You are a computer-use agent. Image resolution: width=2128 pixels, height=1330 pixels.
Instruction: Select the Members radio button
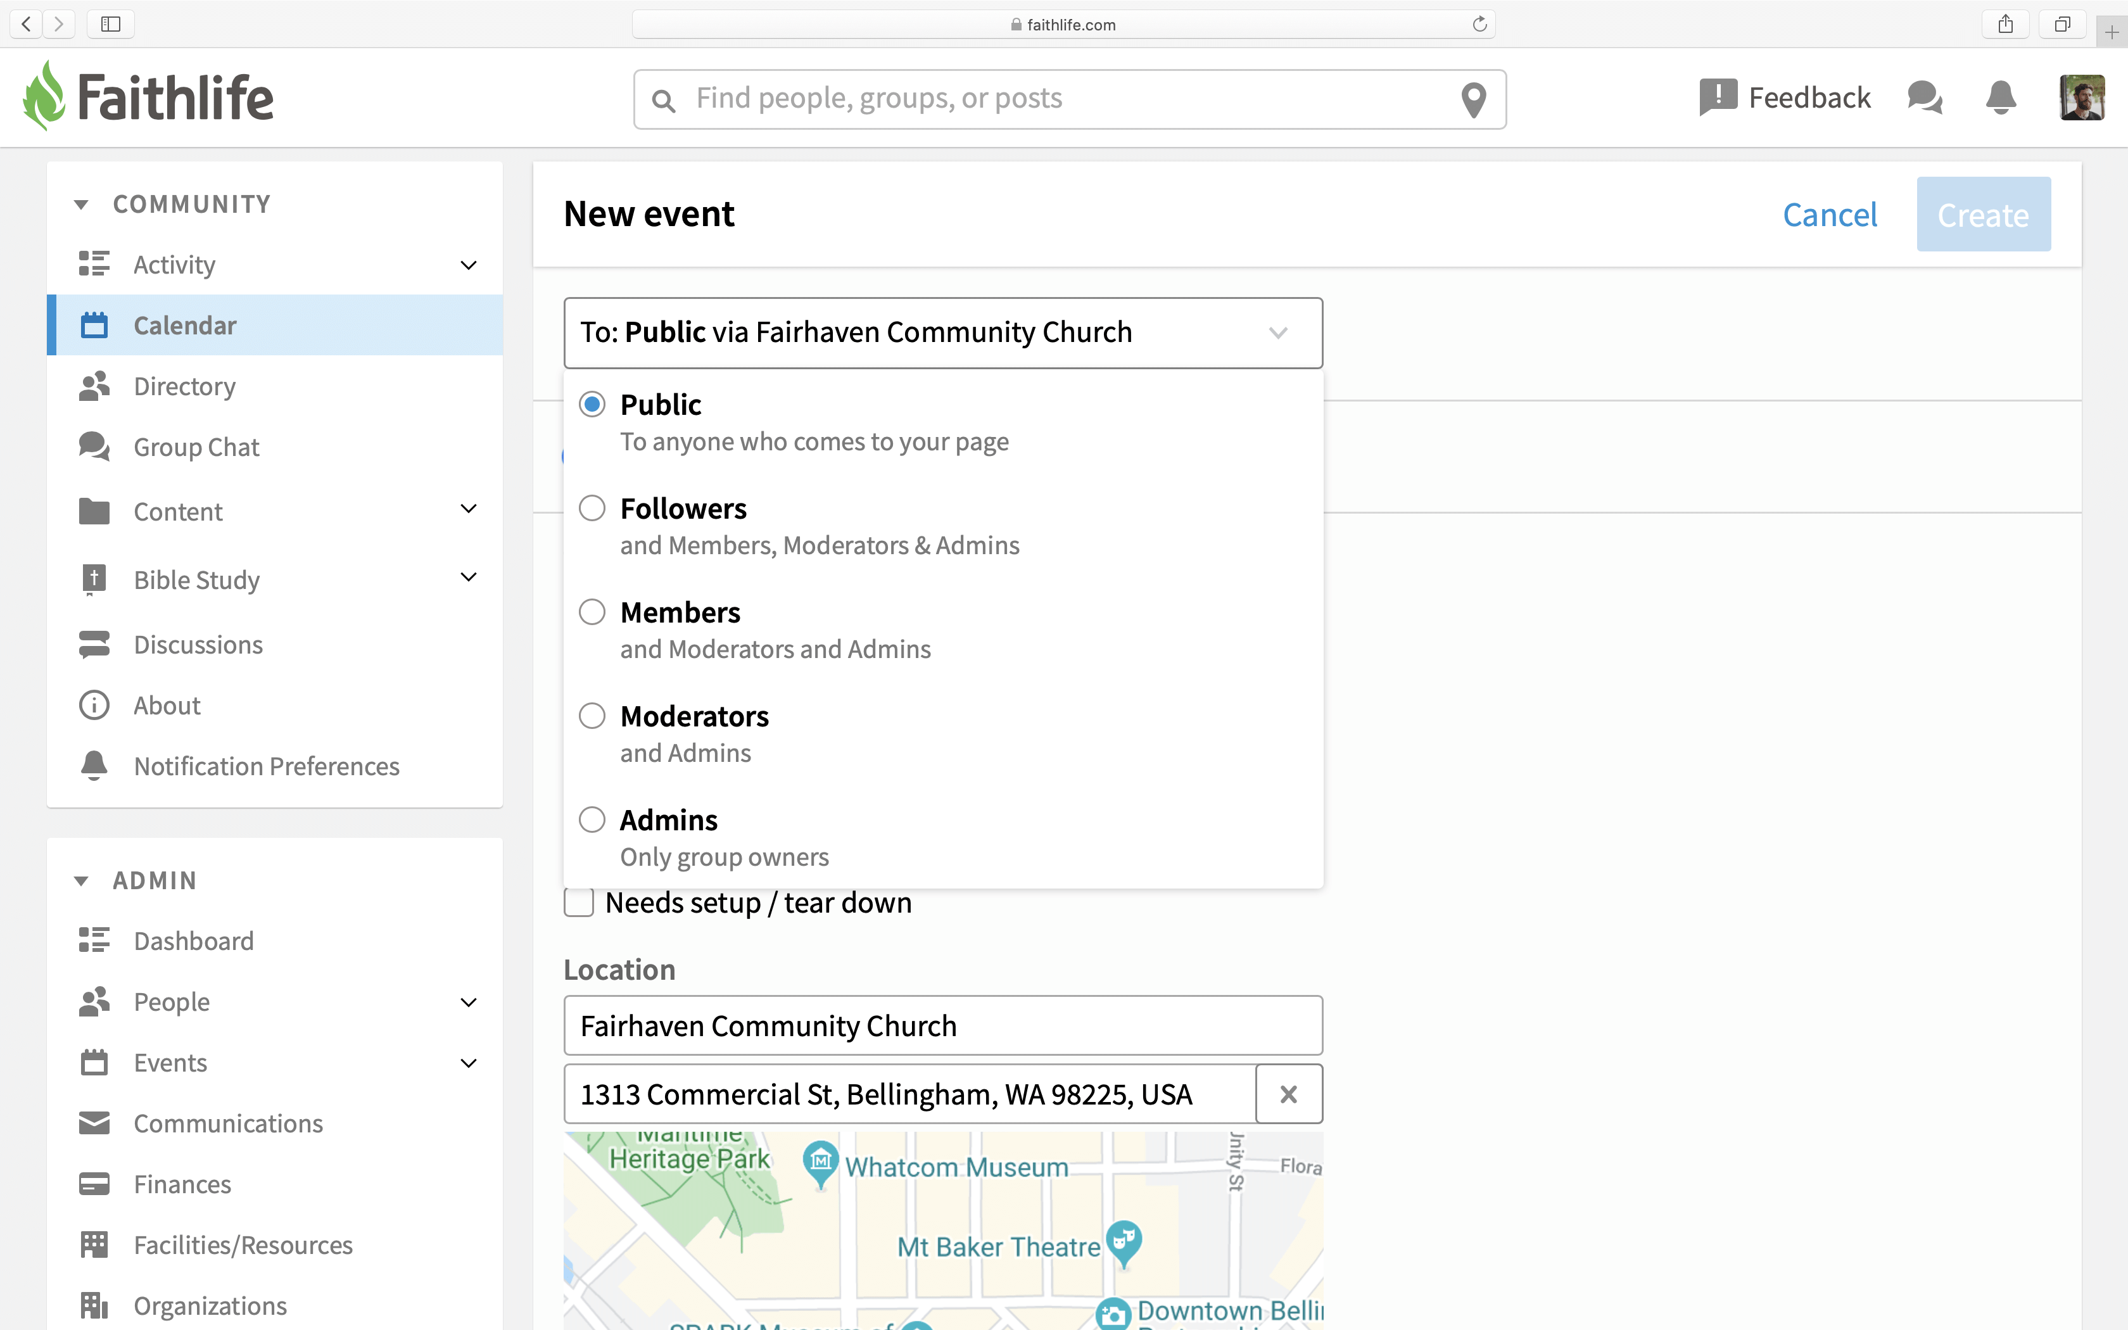(x=592, y=611)
